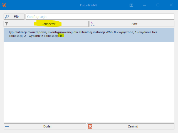This screenshot has height=133, width=178.
Task: Close the window with the title bar X
Action: coord(171,5)
